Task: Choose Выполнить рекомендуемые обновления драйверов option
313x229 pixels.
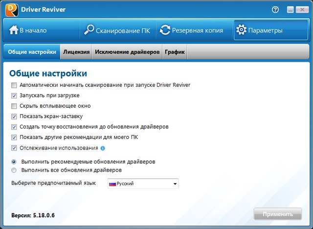Action: point(14,161)
